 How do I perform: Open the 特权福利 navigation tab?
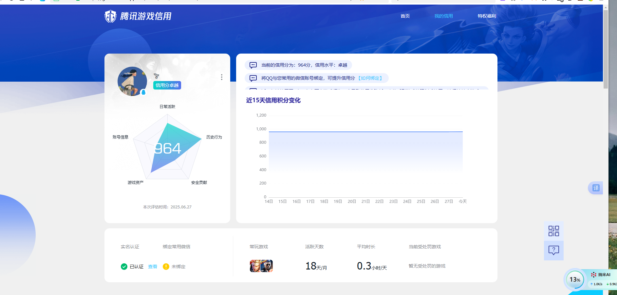487,16
